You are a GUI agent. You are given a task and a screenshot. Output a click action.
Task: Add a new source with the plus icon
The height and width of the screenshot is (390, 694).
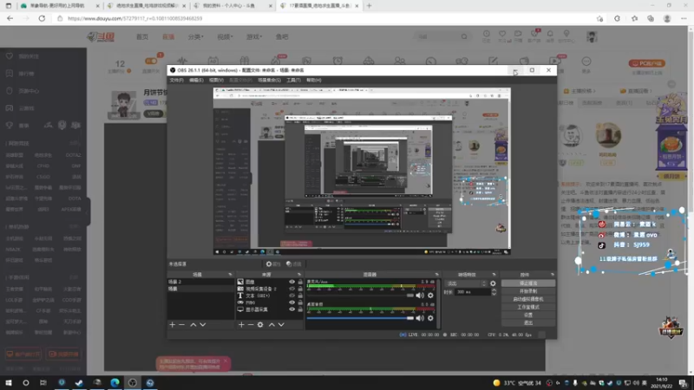pos(241,324)
